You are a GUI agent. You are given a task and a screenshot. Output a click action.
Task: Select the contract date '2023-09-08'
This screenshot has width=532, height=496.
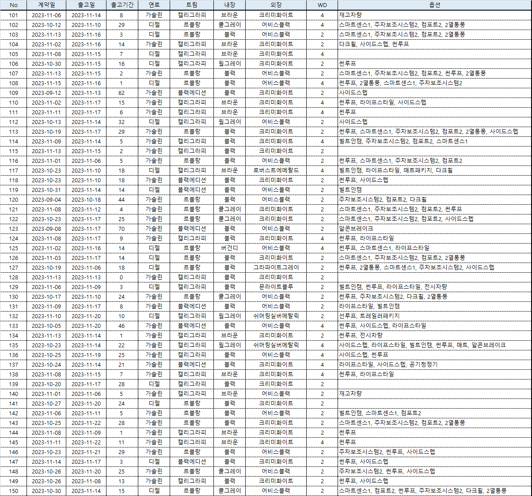pyautogui.click(x=46, y=229)
